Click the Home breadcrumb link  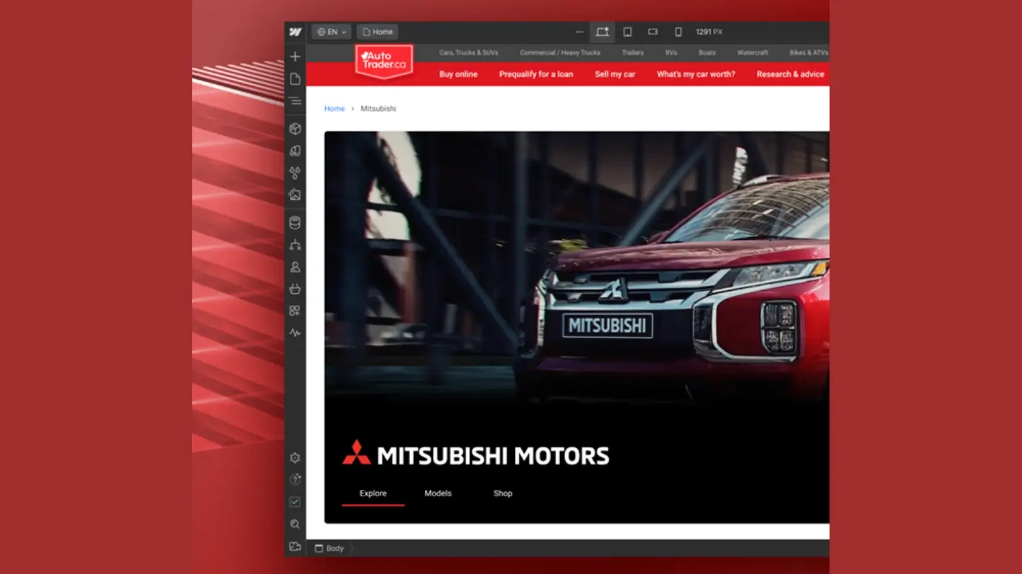pos(334,108)
